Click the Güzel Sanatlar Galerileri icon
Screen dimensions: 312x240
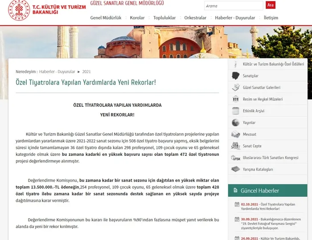click(236, 87)
